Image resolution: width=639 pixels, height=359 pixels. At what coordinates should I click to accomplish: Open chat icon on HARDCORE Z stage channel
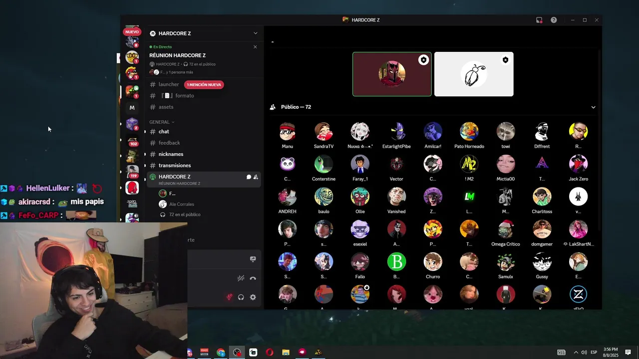point(249,177)
